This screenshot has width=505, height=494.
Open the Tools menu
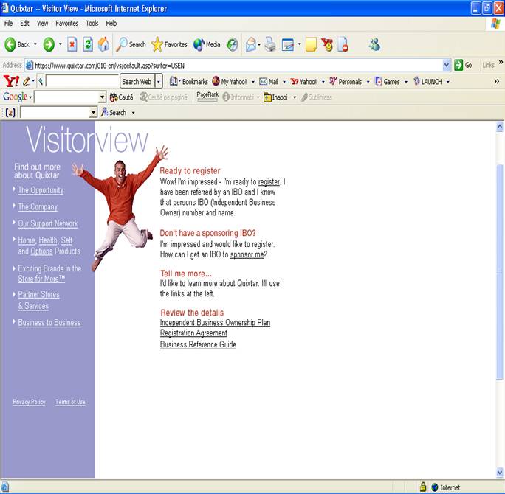[x=92, y=24]
